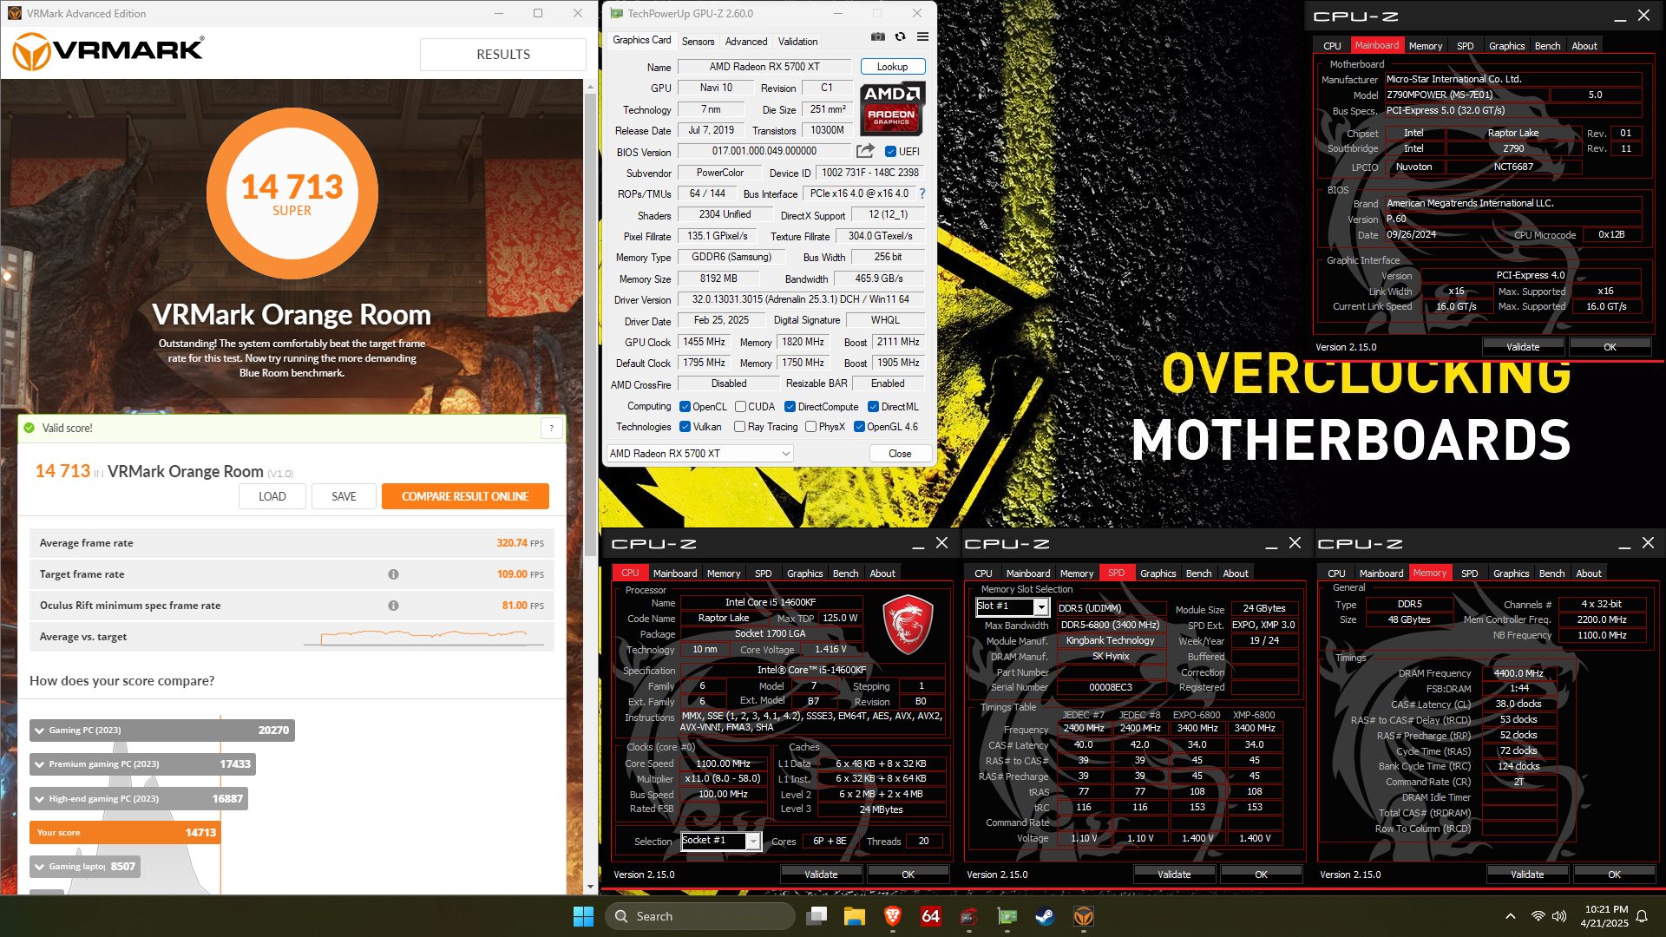Switch to the Validation tab in GPU-Z
The width and height of the screenshot is (1666, 937).
point(797,41)
